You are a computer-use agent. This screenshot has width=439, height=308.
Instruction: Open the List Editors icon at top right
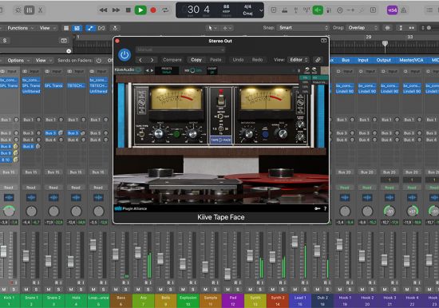(429, 10)
